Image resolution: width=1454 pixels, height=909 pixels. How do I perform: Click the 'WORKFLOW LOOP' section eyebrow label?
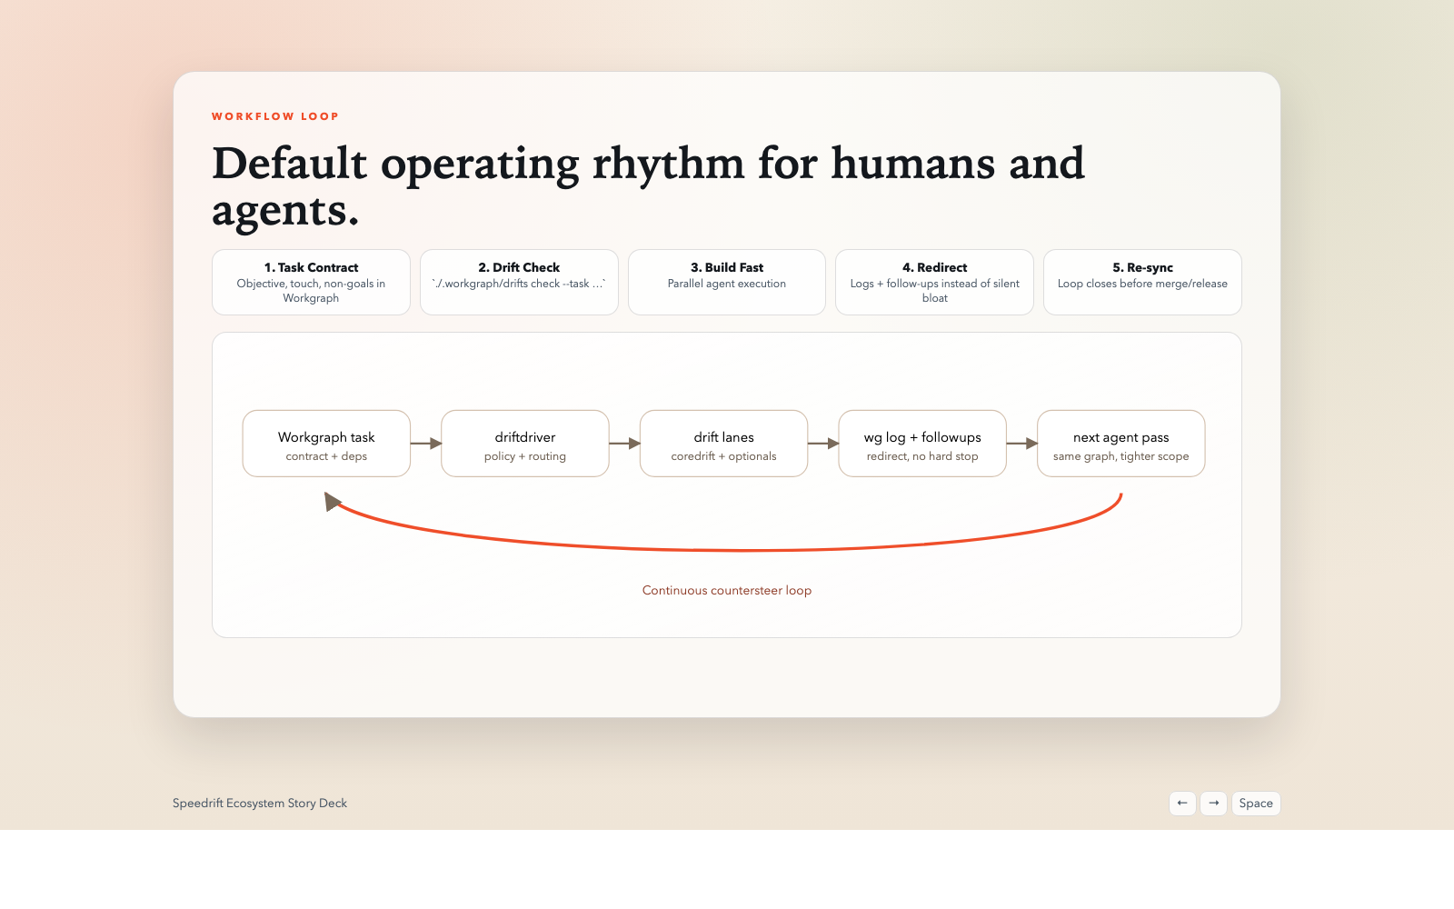[x=275, y=116]
